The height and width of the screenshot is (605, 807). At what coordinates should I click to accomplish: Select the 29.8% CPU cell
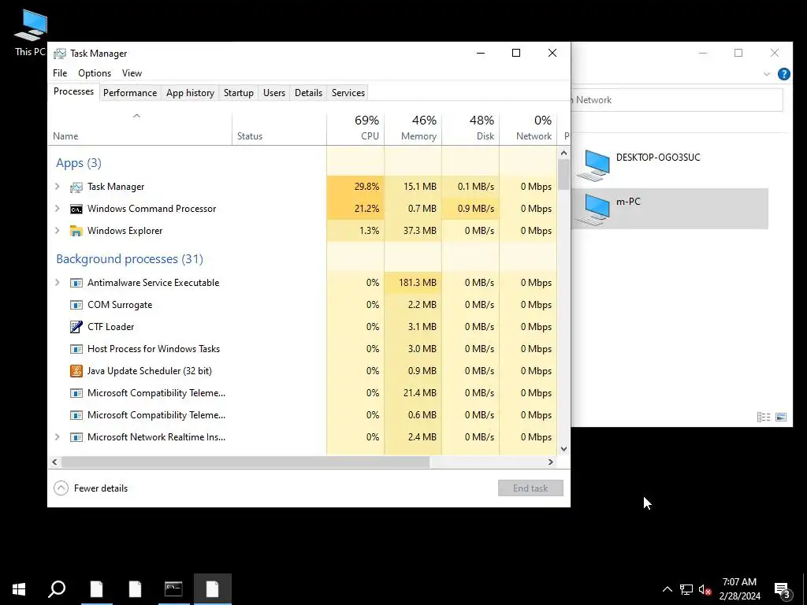pos(355,187)
